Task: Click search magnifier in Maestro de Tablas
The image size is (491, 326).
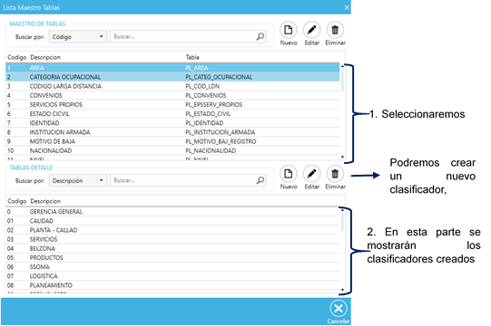Action: click(260, 36)
